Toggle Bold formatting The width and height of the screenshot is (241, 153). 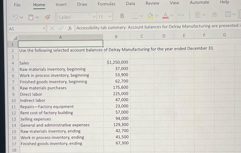[x=122, y=16]
